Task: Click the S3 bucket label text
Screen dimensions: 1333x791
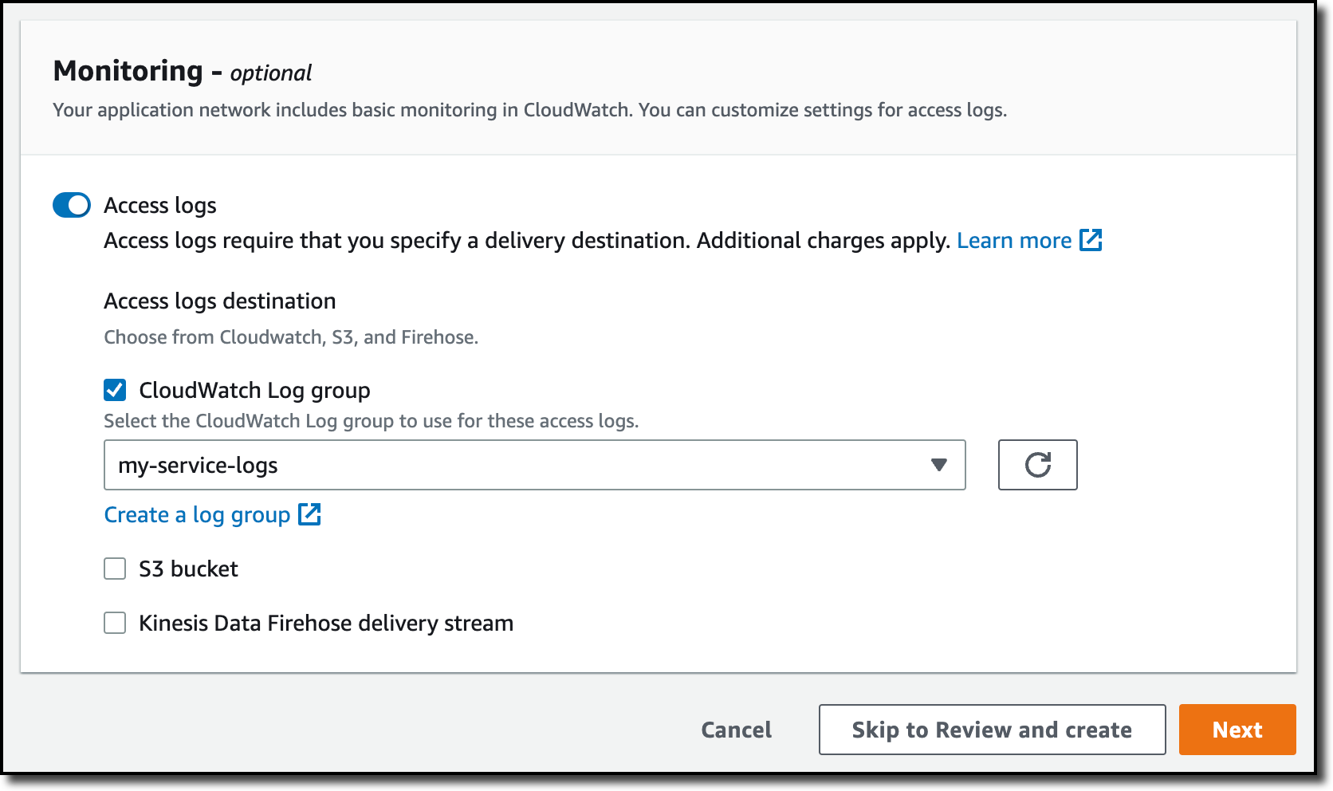Action: pyautogui.click(x=188, y=569)
